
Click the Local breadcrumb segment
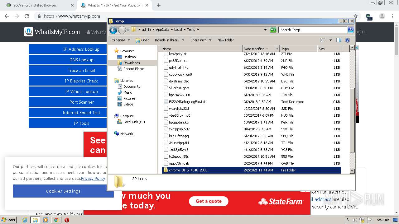(x=178, y=30)
